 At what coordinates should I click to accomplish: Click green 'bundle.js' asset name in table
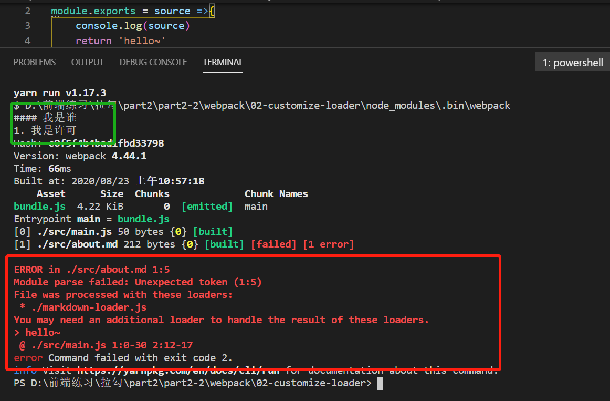(40, 207)
